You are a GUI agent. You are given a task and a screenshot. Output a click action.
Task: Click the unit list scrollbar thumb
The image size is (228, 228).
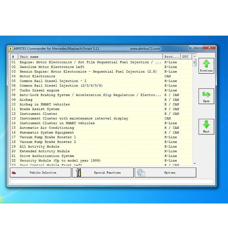pos(195,62)
